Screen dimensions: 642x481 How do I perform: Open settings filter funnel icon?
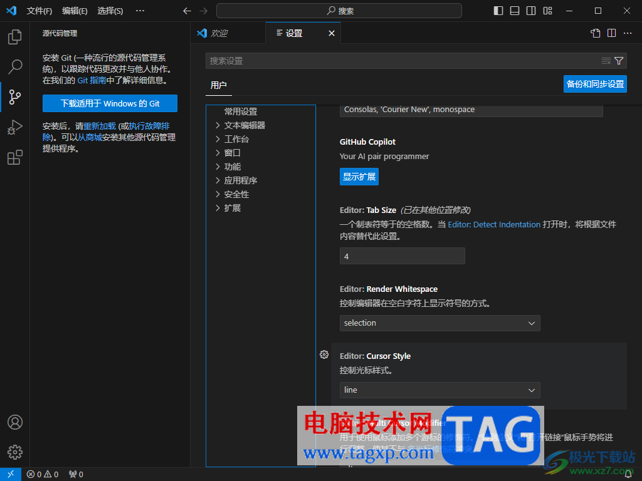point(619,61)
